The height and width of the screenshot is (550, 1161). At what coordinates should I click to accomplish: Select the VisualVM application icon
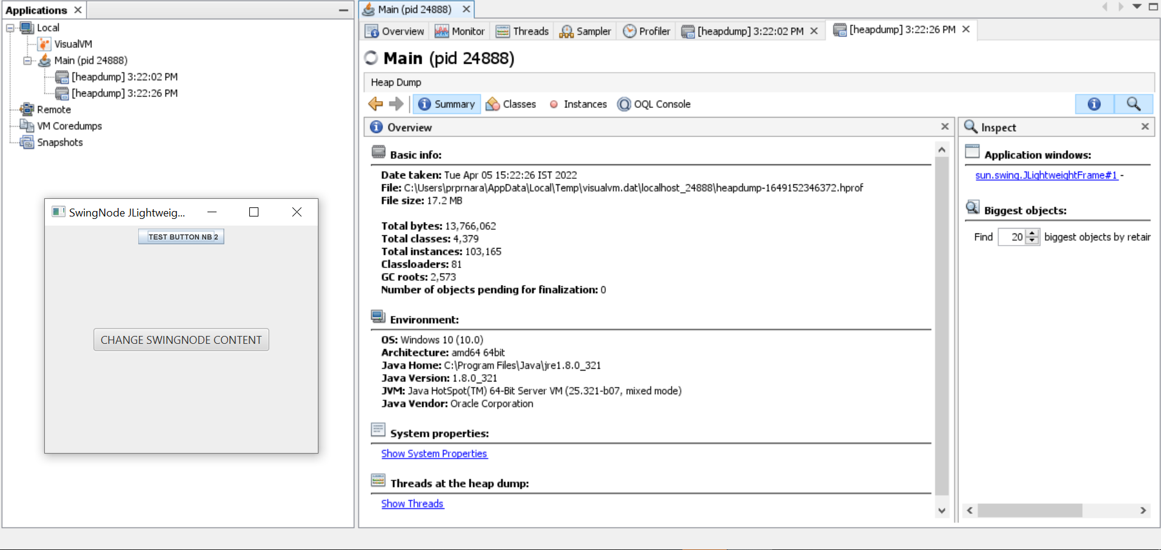(x=44, y=44)
